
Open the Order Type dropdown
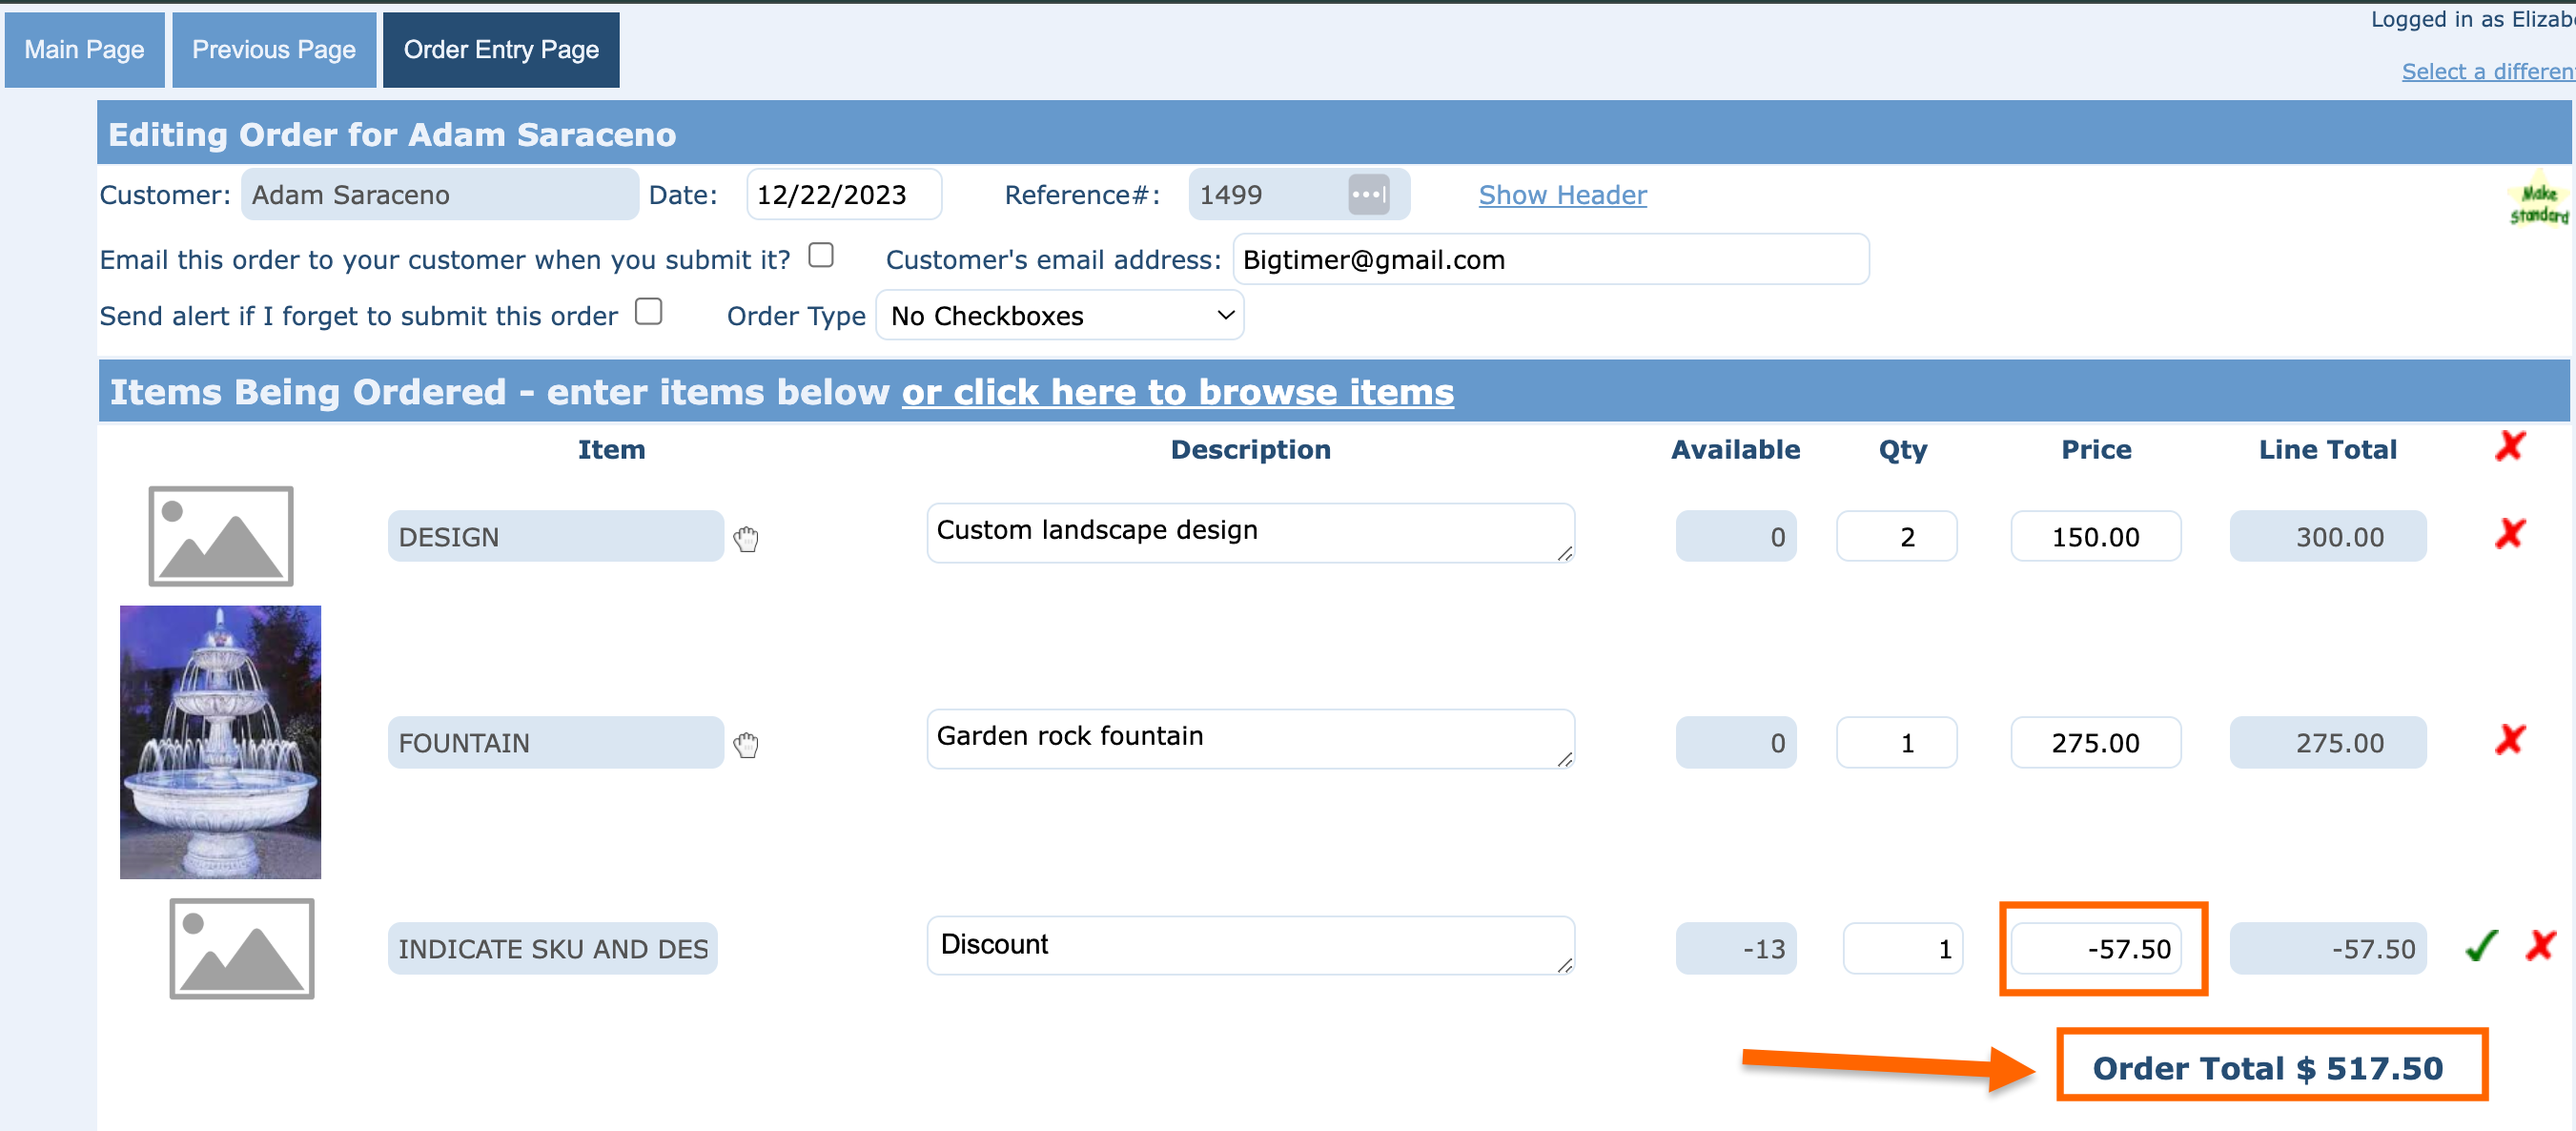tap(1059, 316)
